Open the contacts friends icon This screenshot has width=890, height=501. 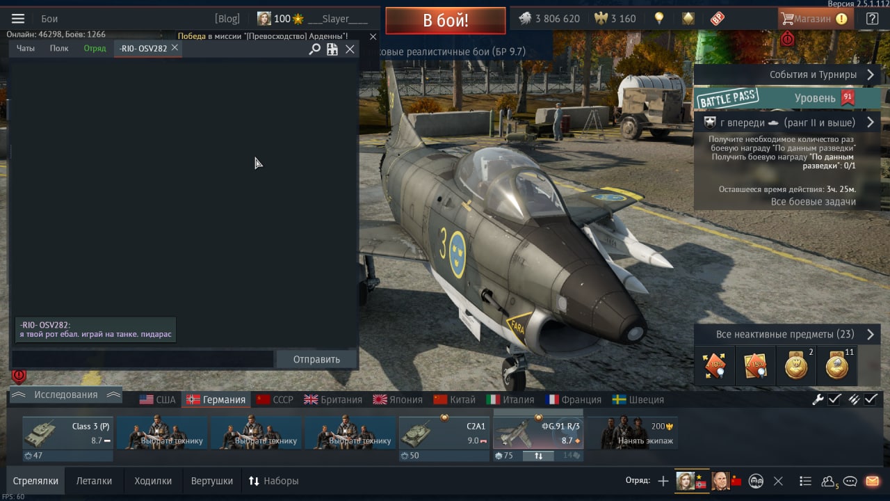point(830,481)
